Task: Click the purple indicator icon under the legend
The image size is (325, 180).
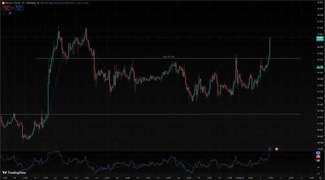Action: pyautogui.click(x=10, y=13)
